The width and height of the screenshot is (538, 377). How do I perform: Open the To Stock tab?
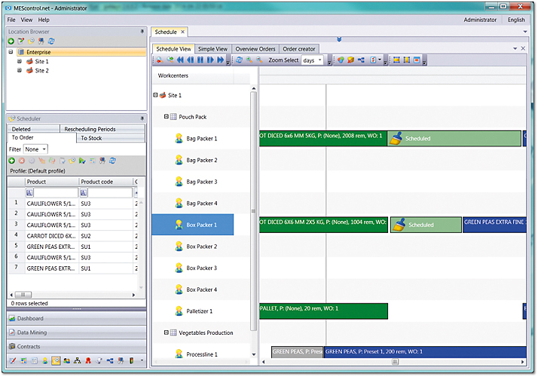[111, 138]
